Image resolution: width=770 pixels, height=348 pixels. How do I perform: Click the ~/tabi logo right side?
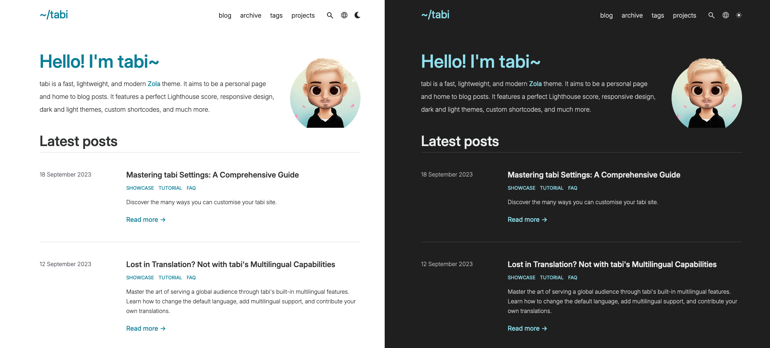point(435,14)
